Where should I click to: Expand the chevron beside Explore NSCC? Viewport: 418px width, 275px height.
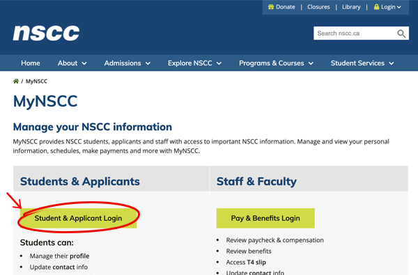tap(219, 63)
